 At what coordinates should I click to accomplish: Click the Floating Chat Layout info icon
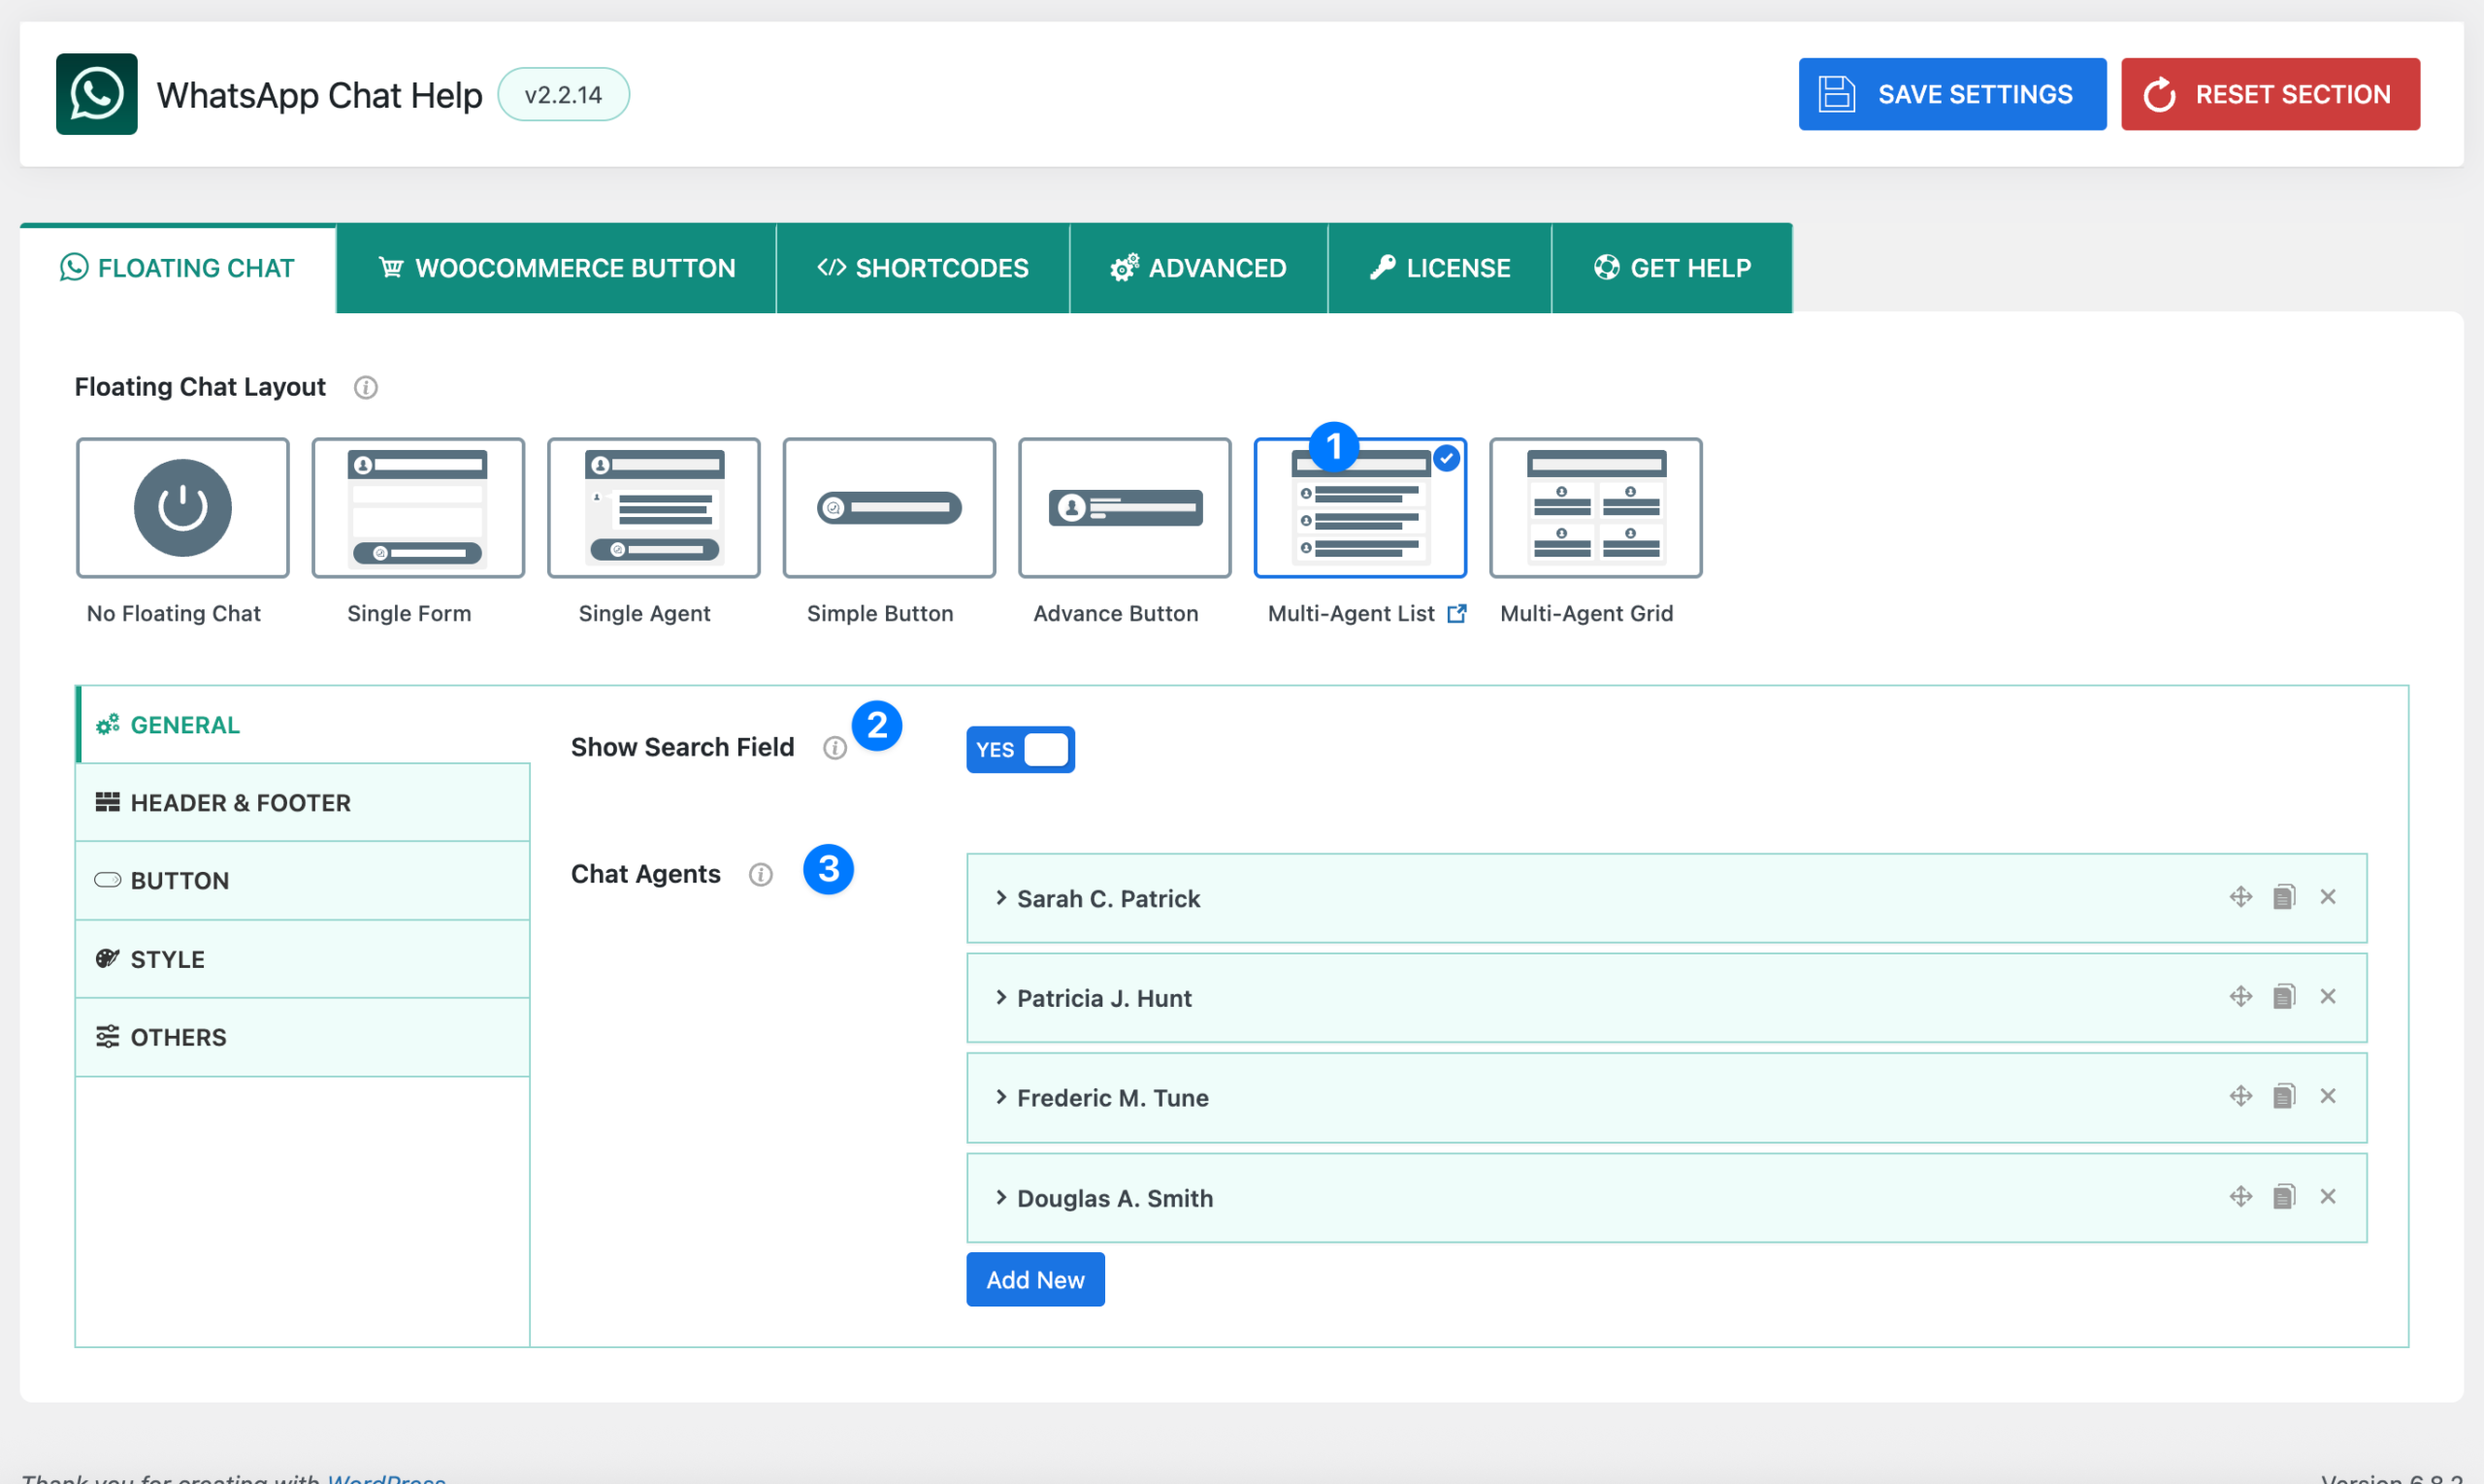click(x=365, y=387)
